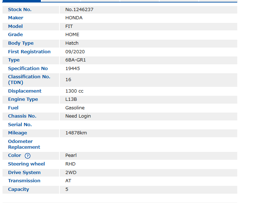262x203 pixels.
Task: Click the L13B engine type value
Action: click(71, 99)
